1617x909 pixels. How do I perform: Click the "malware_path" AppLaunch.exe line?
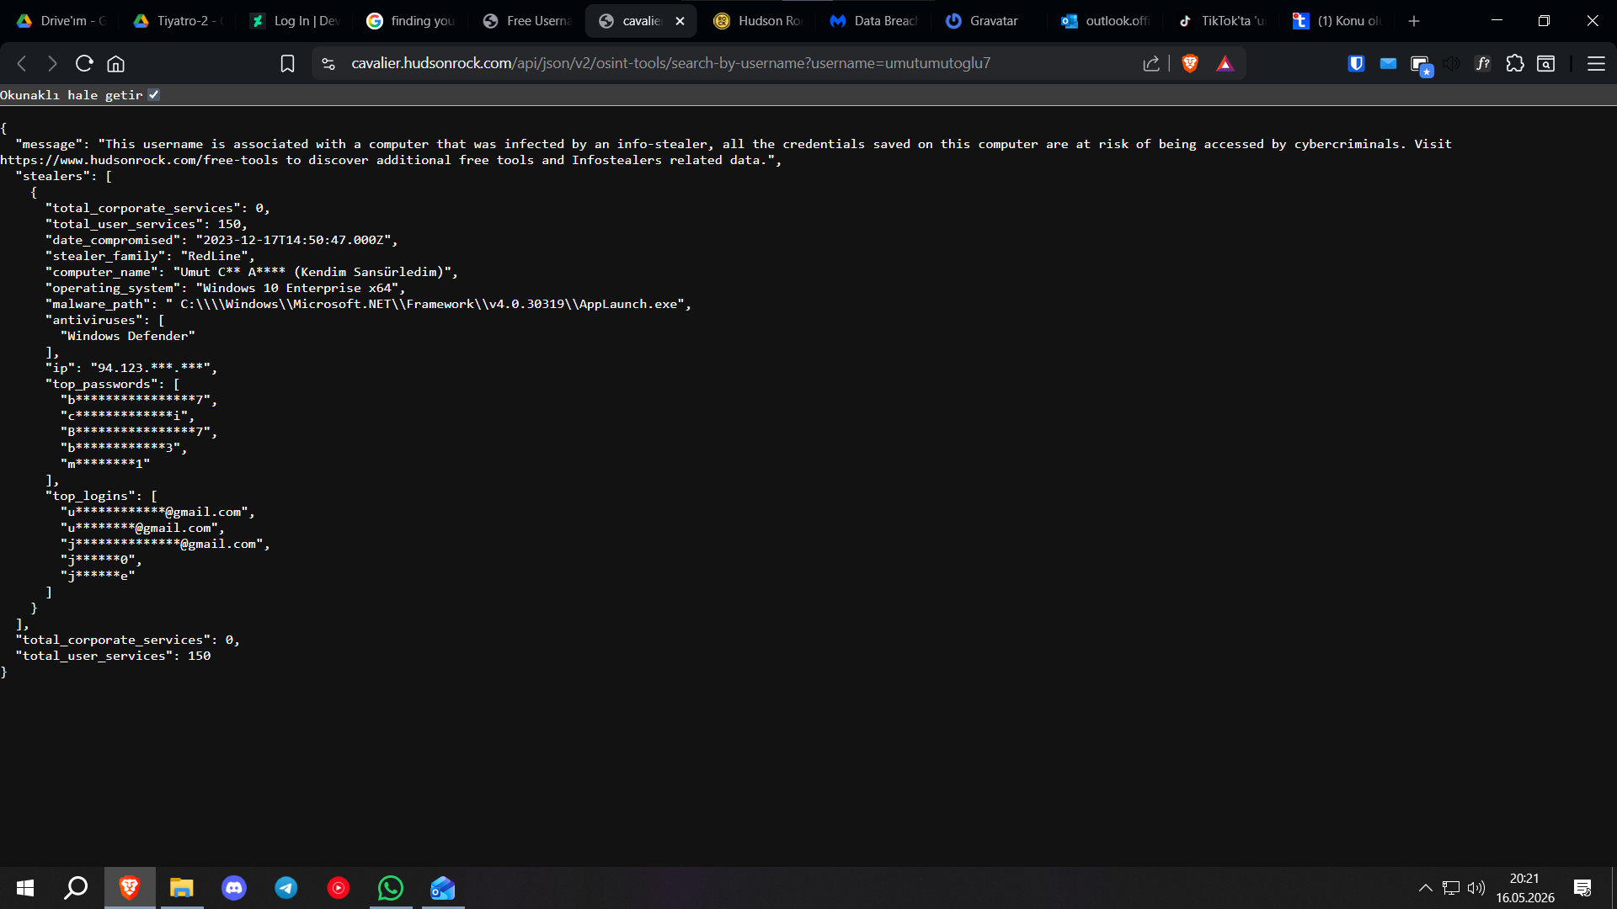[x=368, y=304]
